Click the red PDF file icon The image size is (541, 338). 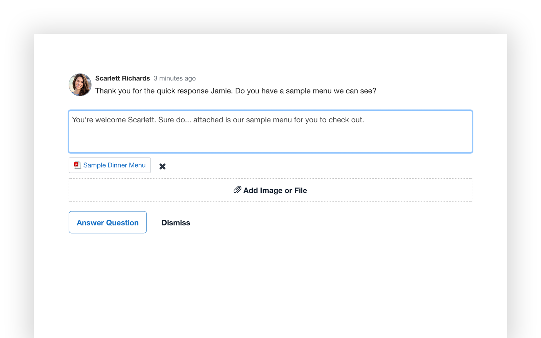[x=77, y=165]
